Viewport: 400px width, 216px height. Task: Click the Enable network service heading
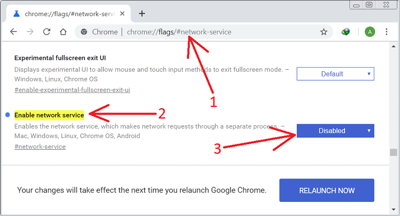pos(49,115)
